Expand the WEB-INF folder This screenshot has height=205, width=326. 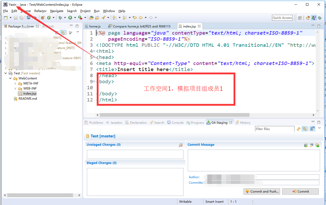coord(15,88)
